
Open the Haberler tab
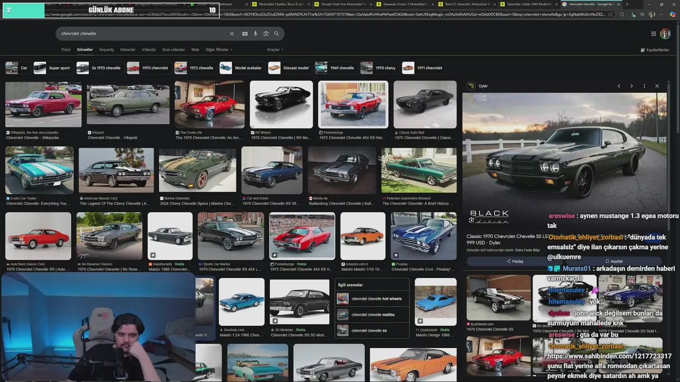click(x=127, y=49)
